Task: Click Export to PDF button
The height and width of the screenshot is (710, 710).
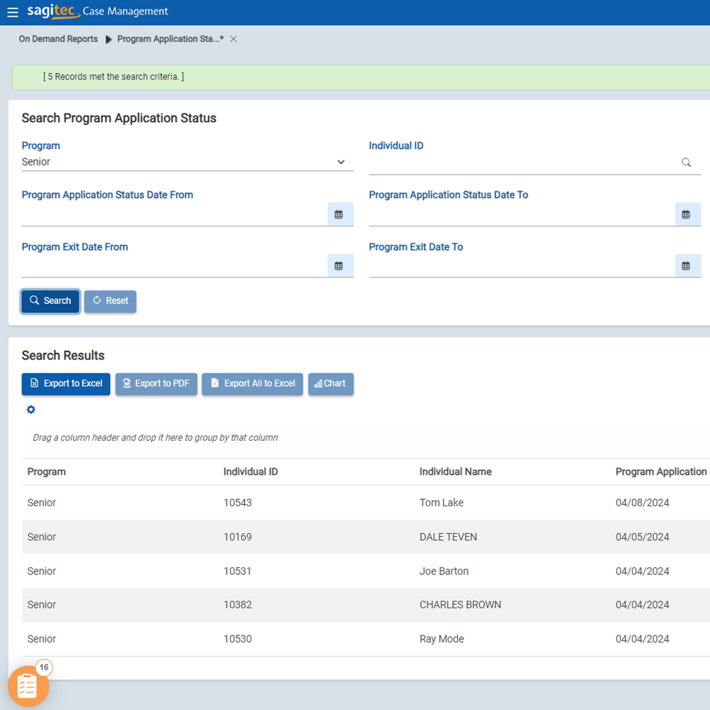Action: 156,384
